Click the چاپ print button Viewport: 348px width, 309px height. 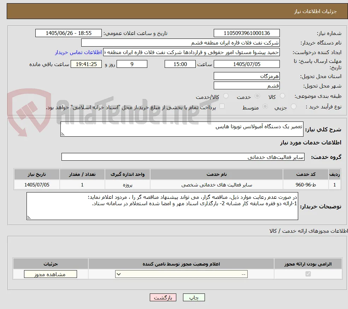tap(194, 297)
